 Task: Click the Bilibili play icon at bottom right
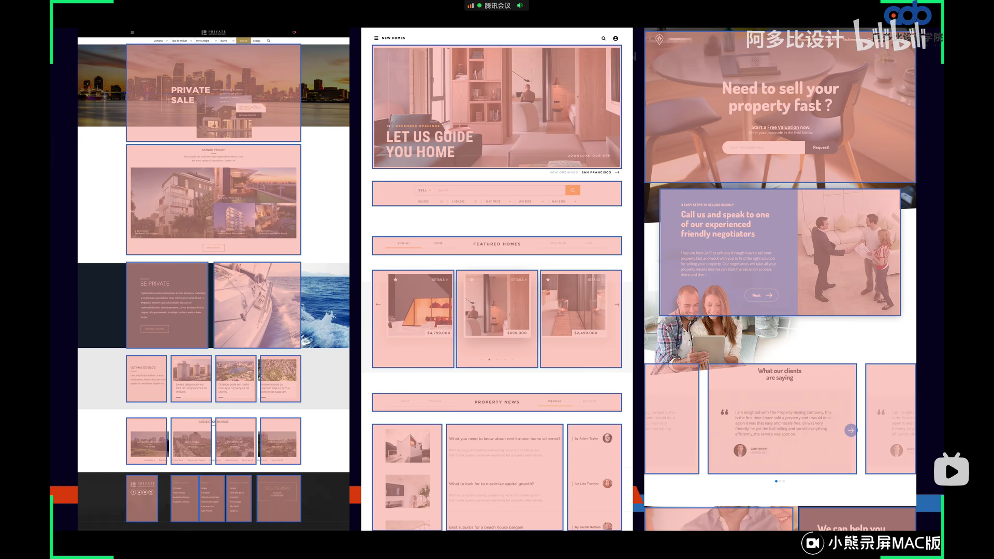(951, 471)
